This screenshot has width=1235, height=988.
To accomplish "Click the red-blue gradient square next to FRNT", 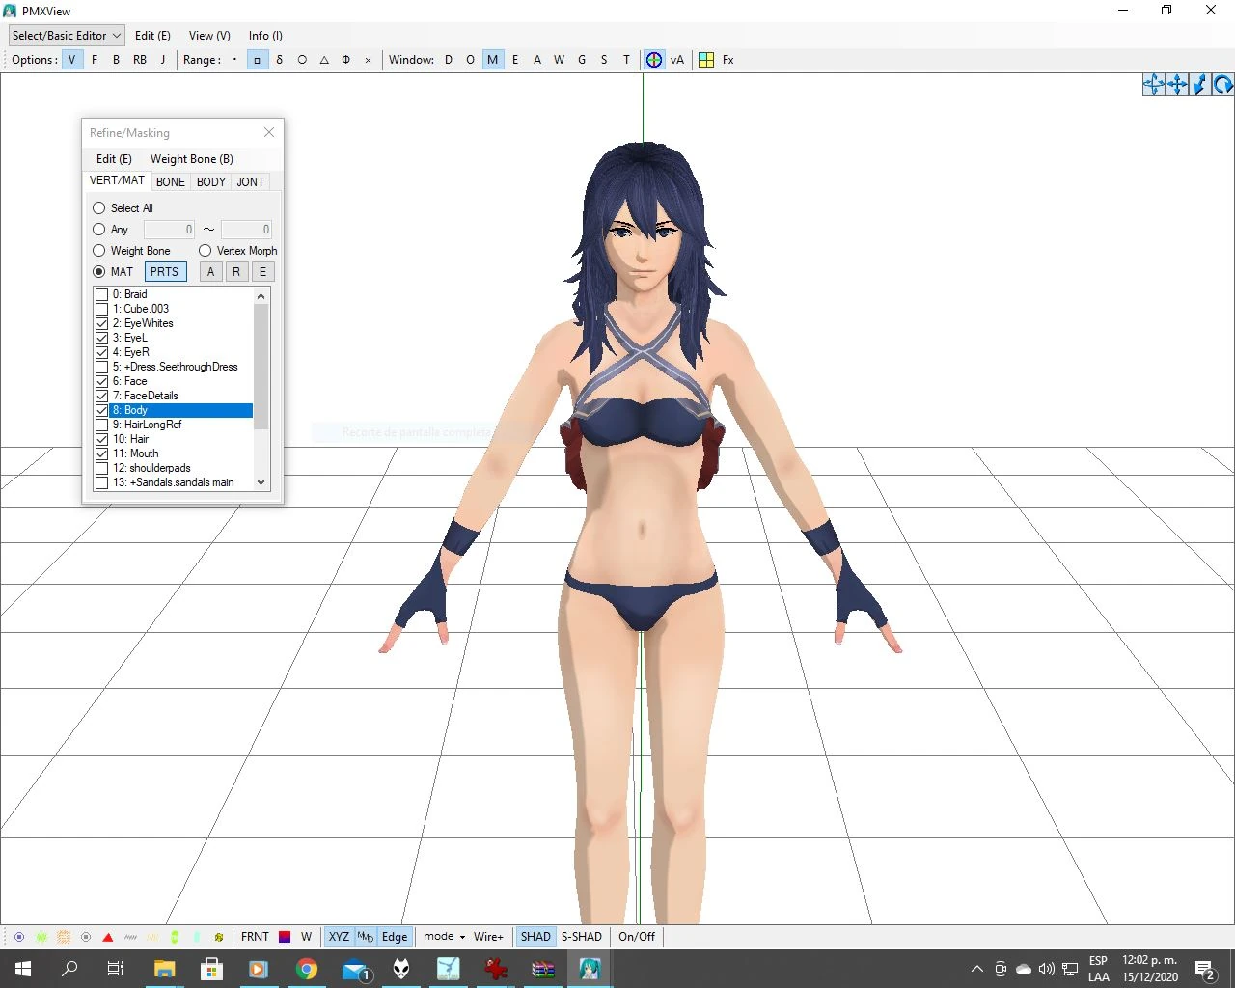I will [x=285, y=937].
